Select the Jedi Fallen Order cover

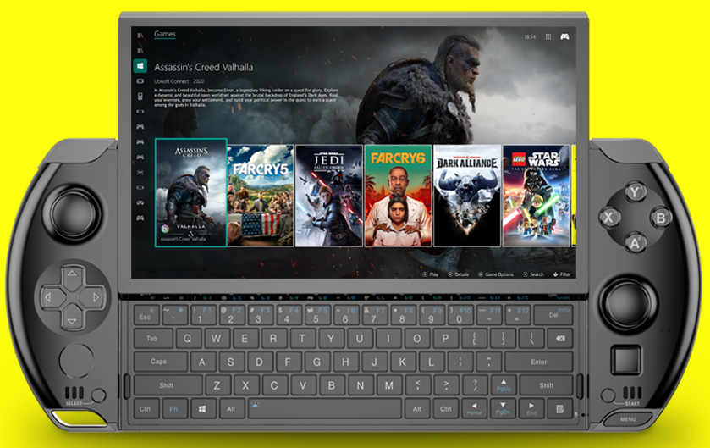pos(329,196)
